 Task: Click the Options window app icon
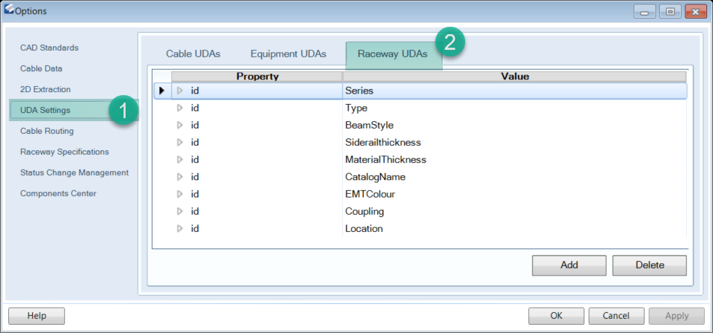(9, 10)
